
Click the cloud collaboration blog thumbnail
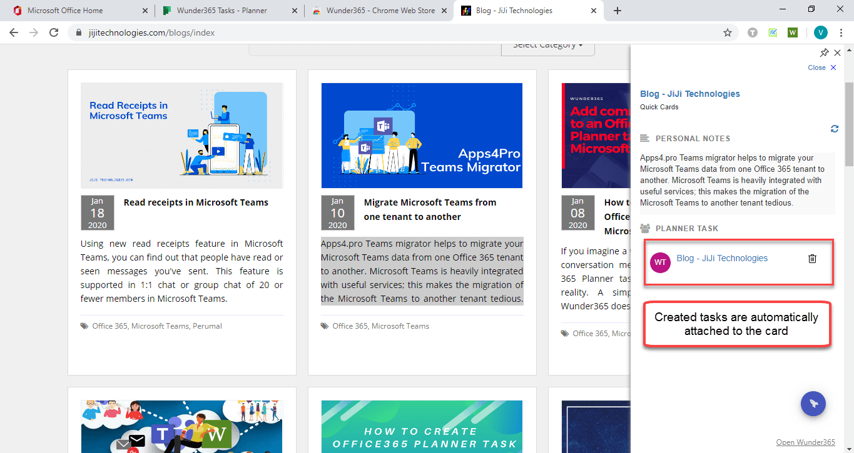click(x=182, y=427)
